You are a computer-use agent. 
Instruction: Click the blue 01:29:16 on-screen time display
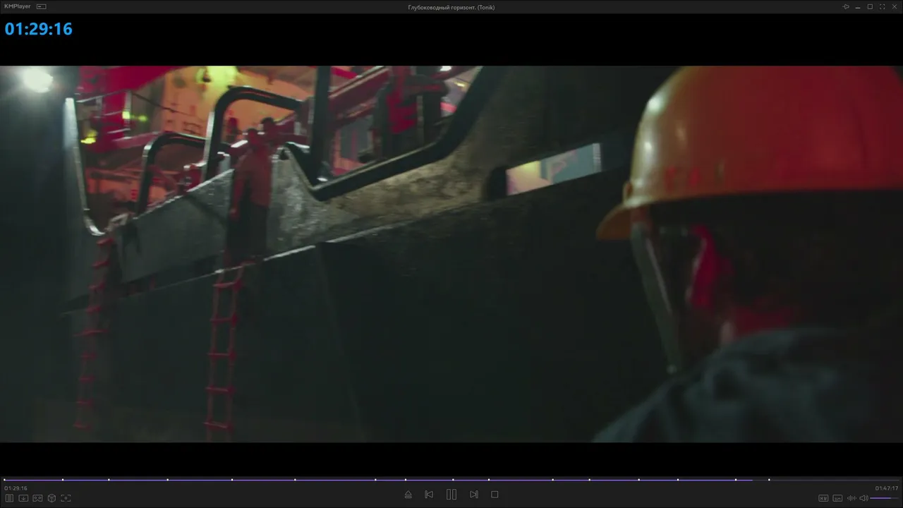coord(39,29)
